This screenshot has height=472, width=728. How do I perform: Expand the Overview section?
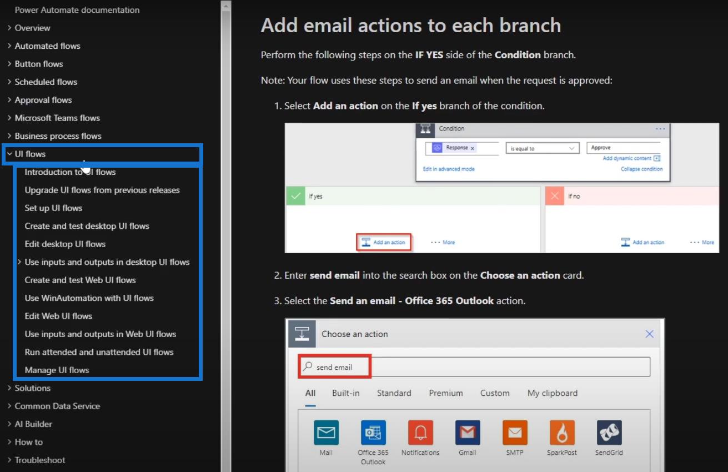[x=9, y=28]
